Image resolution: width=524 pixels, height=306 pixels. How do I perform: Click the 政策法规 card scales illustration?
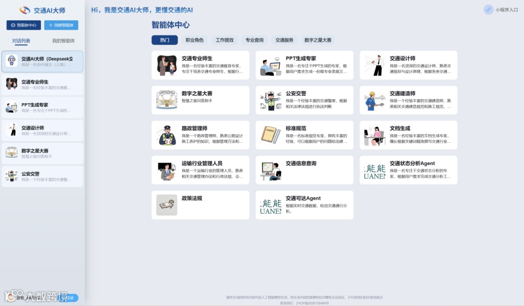click(x=167, y=205)
